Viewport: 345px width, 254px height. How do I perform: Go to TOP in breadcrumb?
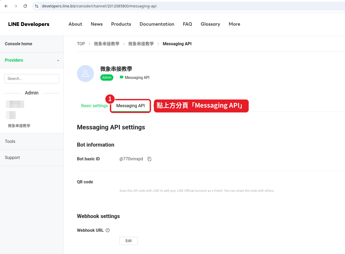click(81, 44)
